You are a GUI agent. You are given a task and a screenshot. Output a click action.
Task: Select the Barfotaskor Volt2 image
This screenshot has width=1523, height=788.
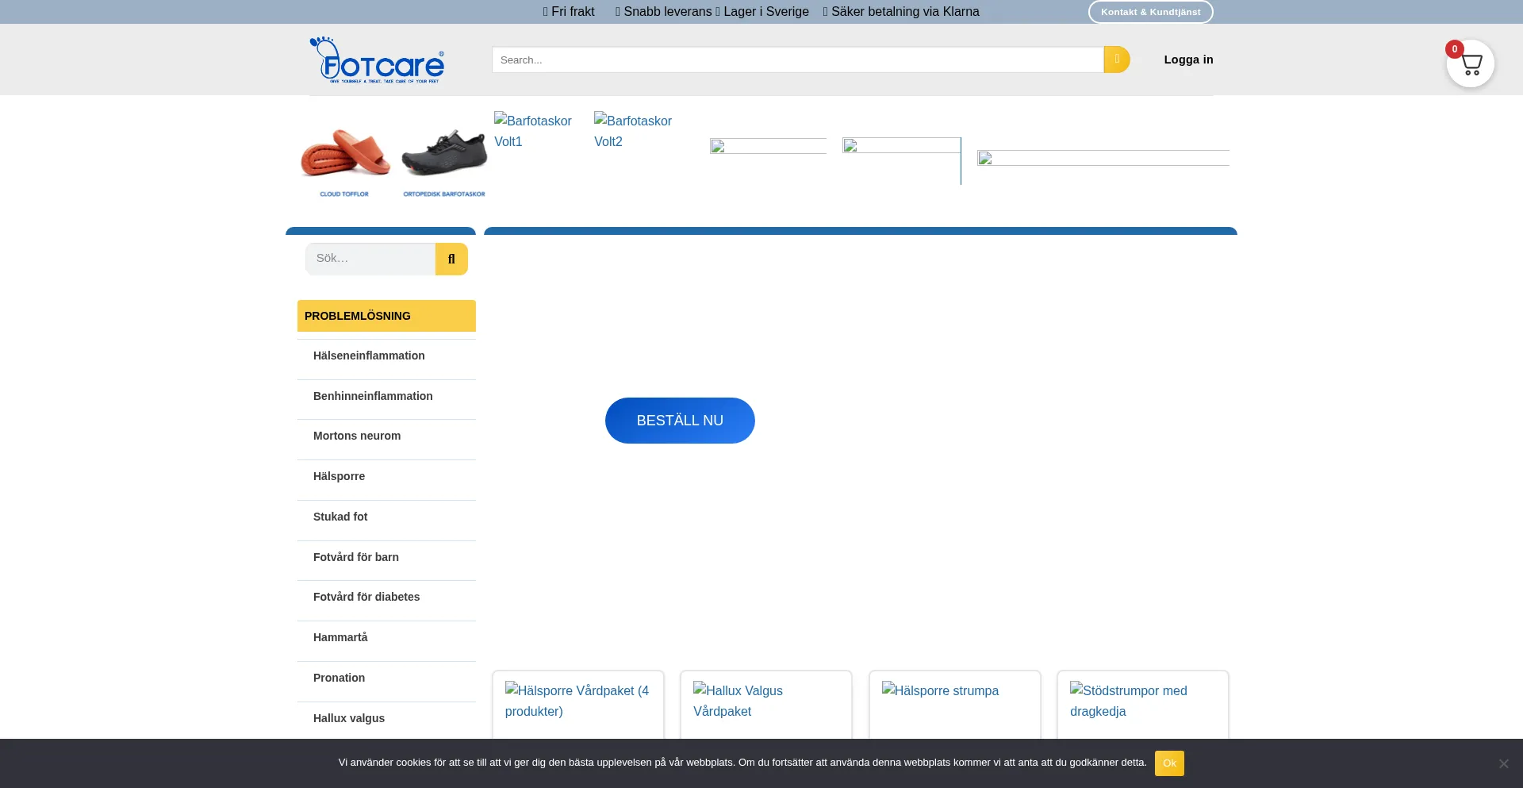[x=633, y=131]
